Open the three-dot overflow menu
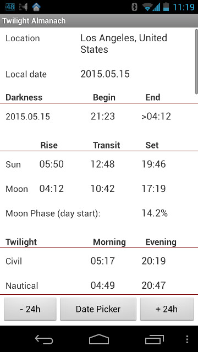This screenshot has height=352, width=198. (187, 340)
